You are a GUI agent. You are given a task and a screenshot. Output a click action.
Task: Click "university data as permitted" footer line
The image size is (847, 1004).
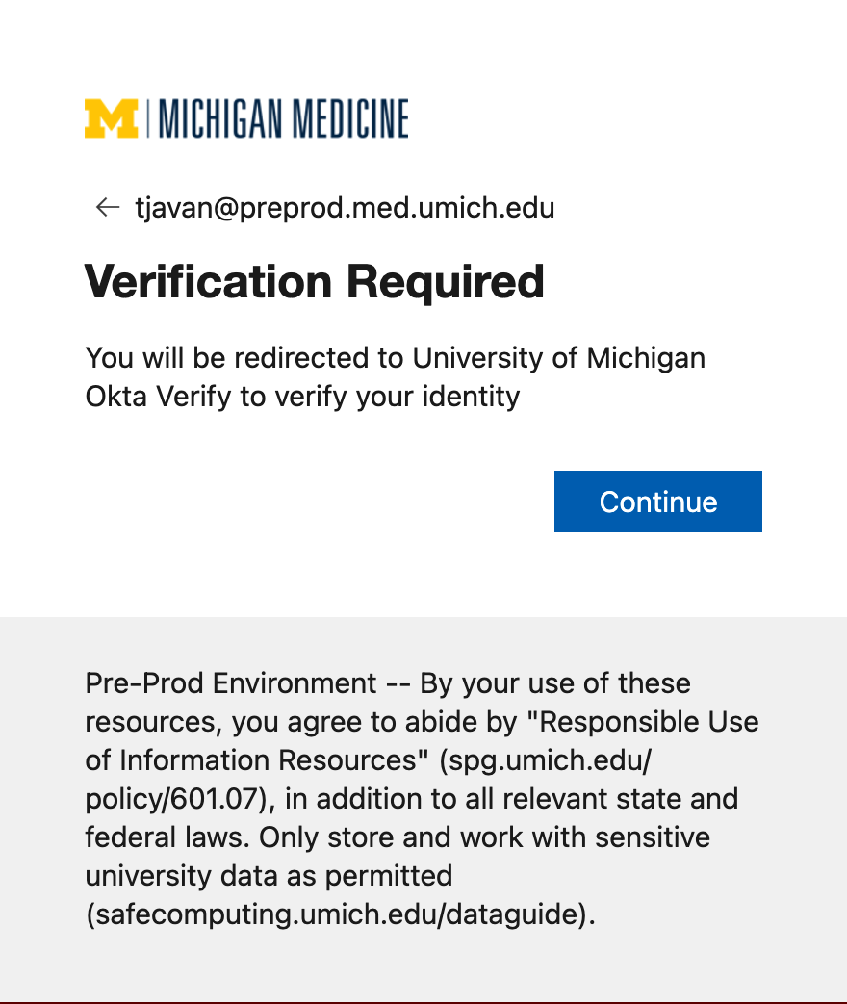tap(269, 876)
